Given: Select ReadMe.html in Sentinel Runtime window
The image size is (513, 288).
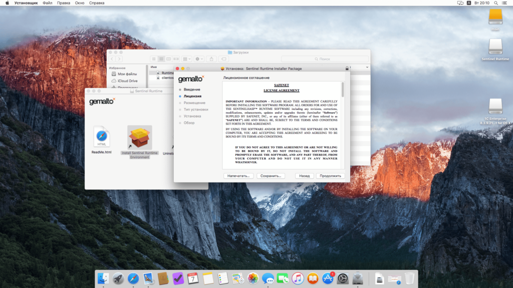Looking at the screenshot, I should (x=101, y=140).
